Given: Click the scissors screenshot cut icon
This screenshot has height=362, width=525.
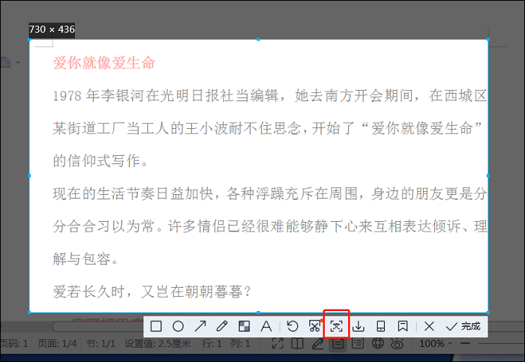Looking at the screenshot, I should (315, 326).
